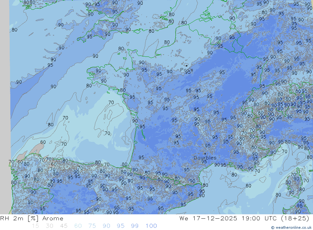Image resolution: width=313 pixels, height=230 pixels.
Task: Click the 'RH 2m [%] Arome' map title
Action: 32,218
